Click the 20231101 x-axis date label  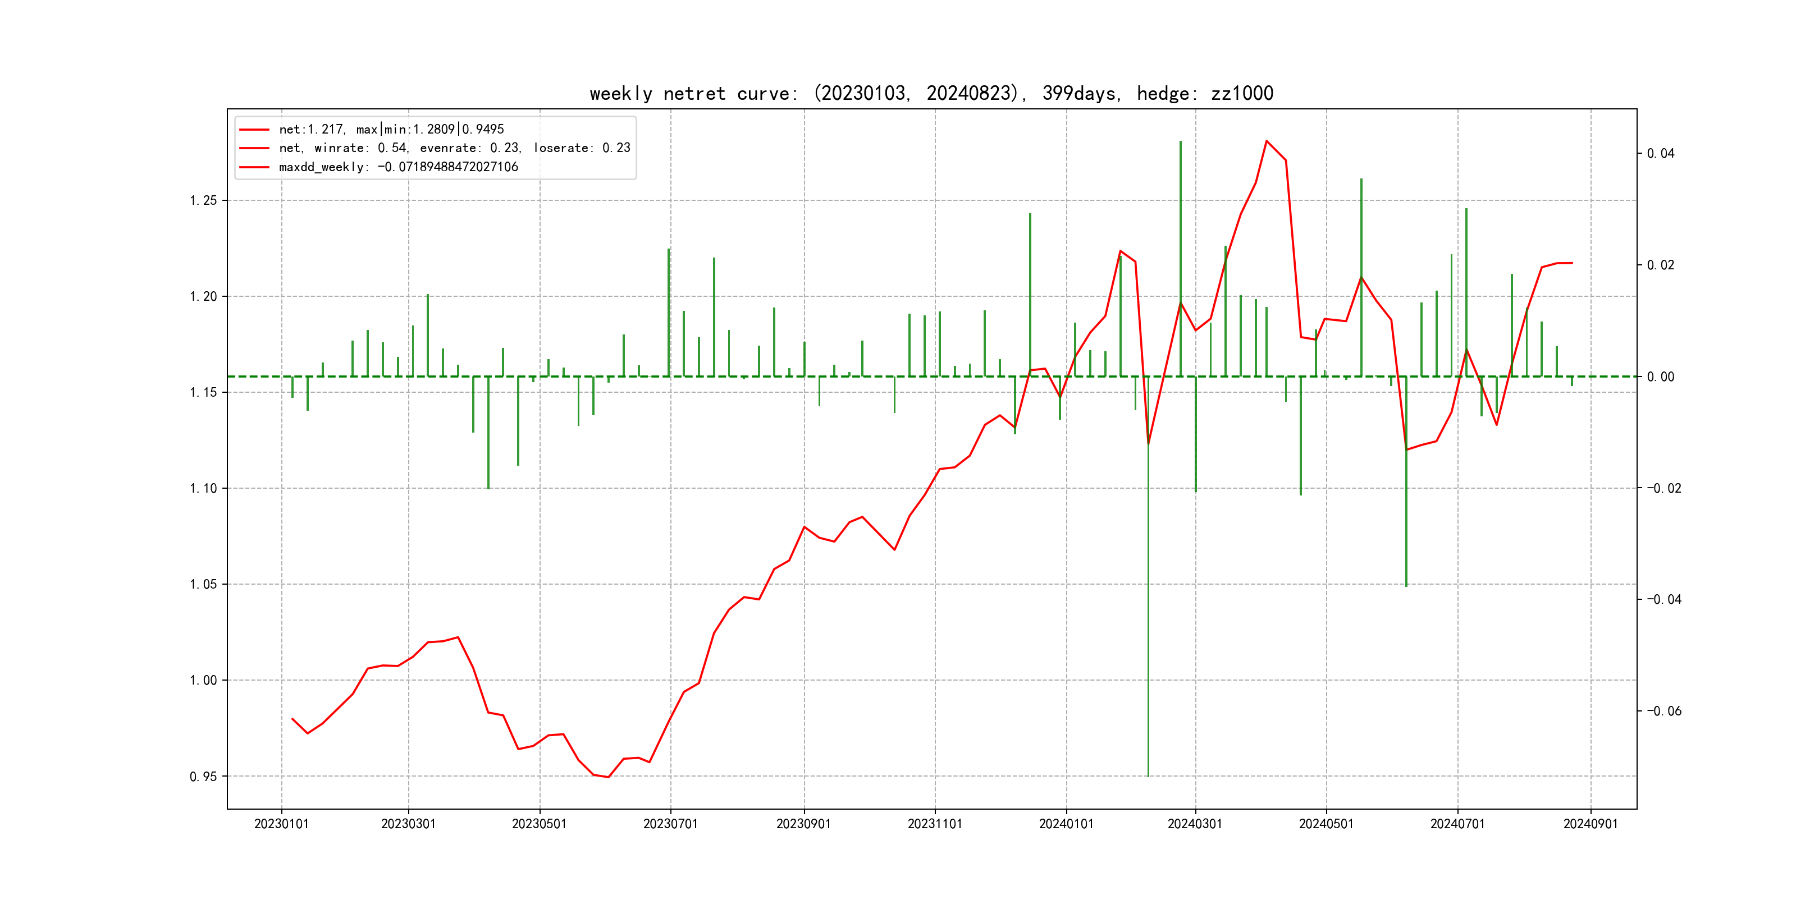coord(934,824)
